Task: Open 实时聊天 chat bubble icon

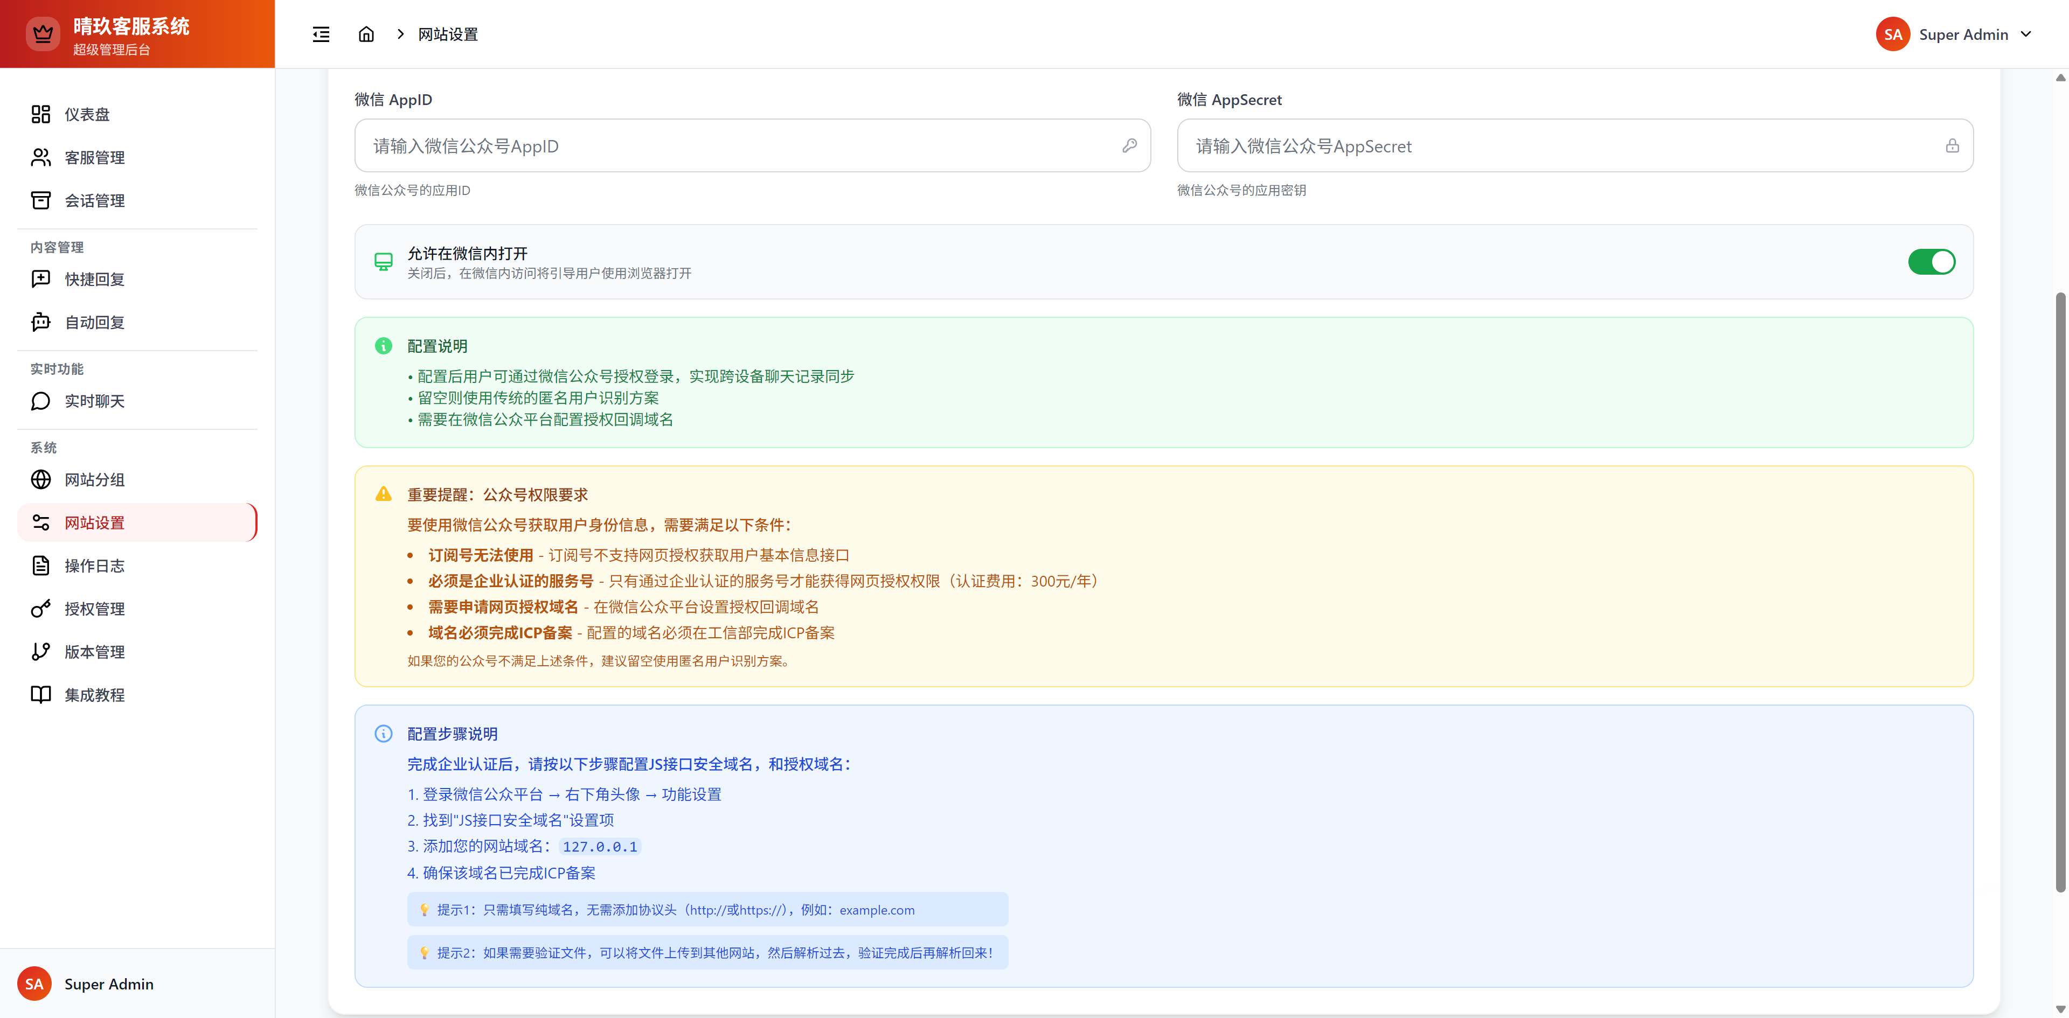Action: (41, 401)
